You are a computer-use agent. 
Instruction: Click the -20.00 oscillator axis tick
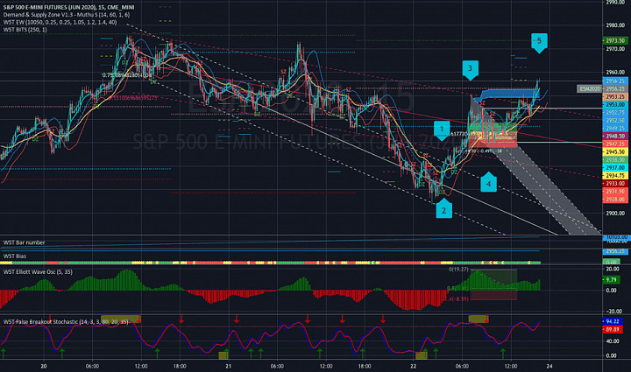tap(613, 312)
